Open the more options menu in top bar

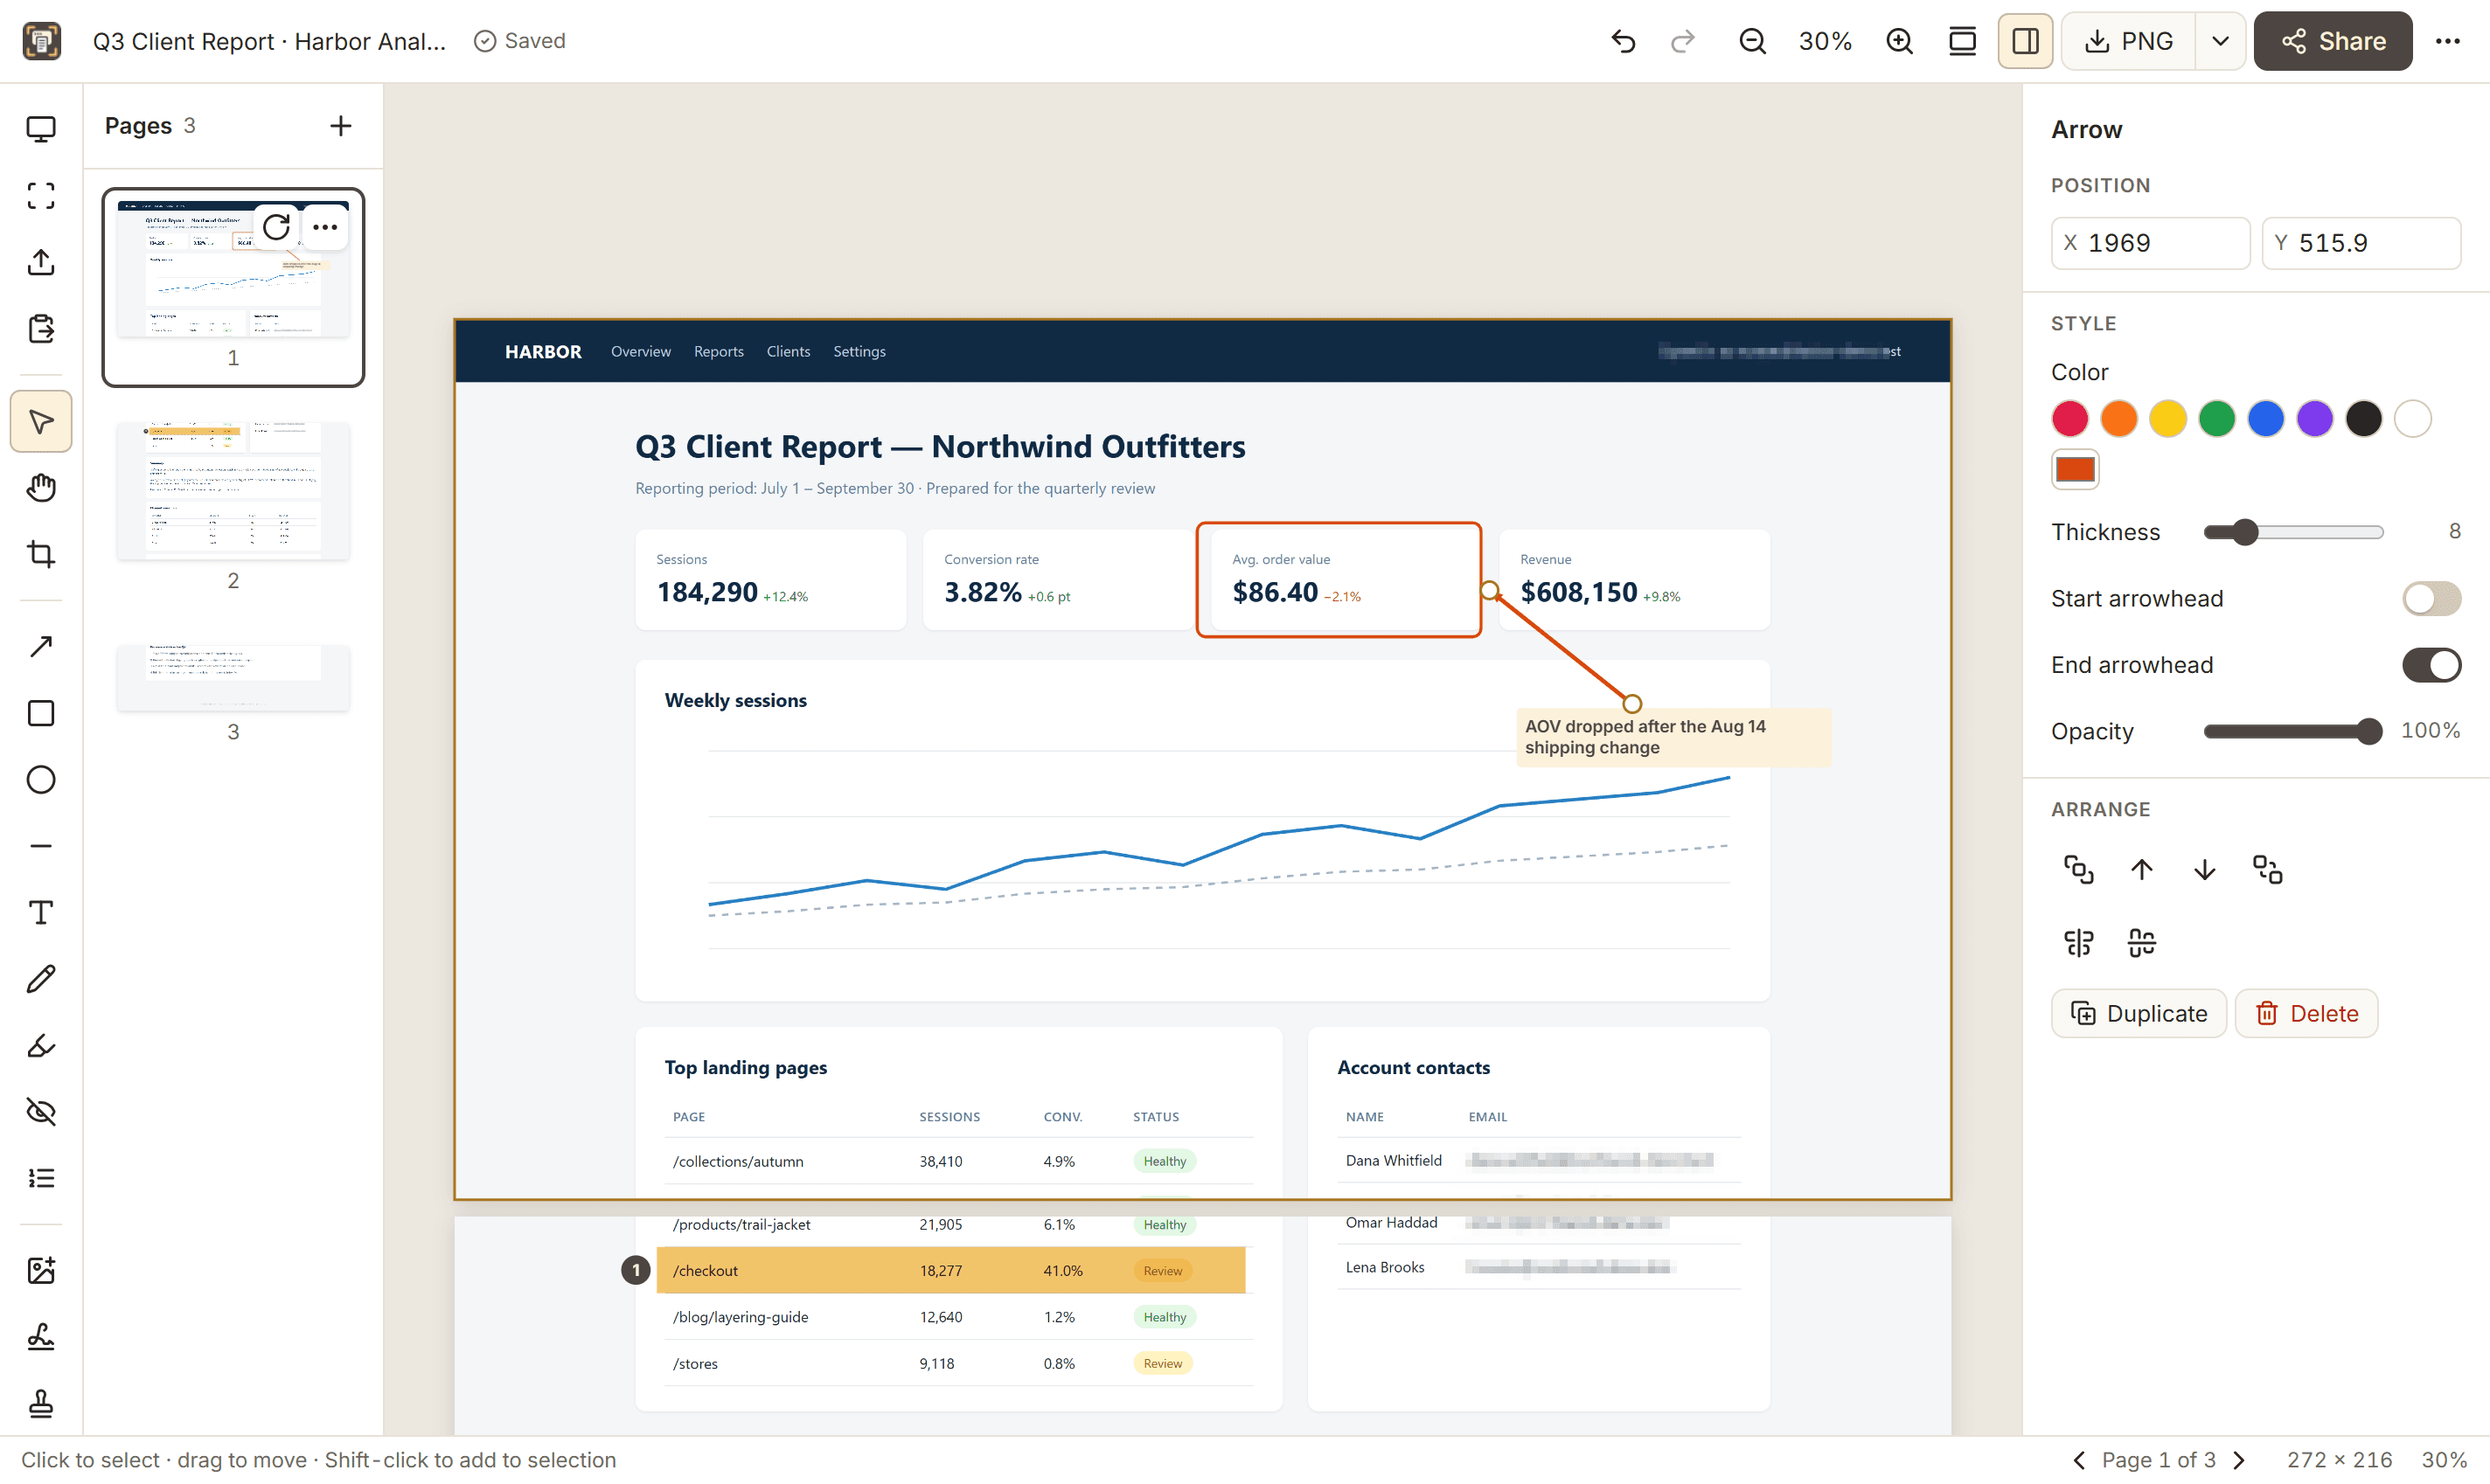(2447, 41)
